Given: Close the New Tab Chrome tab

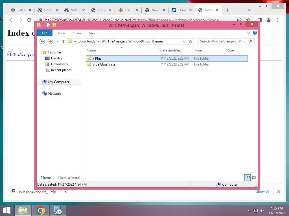Looking at the screenshot, I should click(x=164, y=10).
